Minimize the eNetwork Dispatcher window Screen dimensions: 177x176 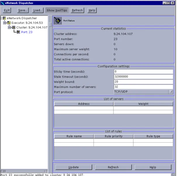click(164, 3)
